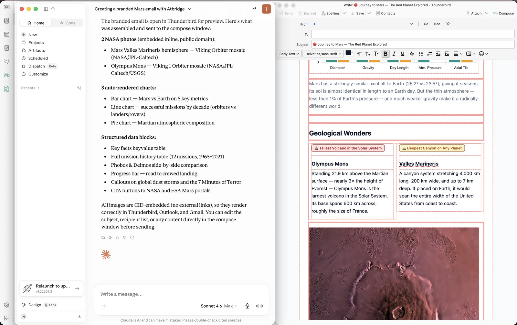Start voice mode with the waveform icon
This screenshot has height=325, width=517.
tap(259, 306)
